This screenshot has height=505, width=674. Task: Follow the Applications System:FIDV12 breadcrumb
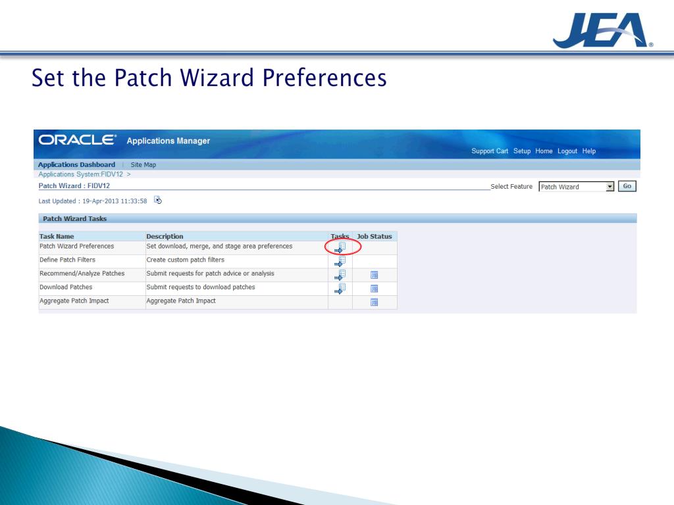point(80,174)
